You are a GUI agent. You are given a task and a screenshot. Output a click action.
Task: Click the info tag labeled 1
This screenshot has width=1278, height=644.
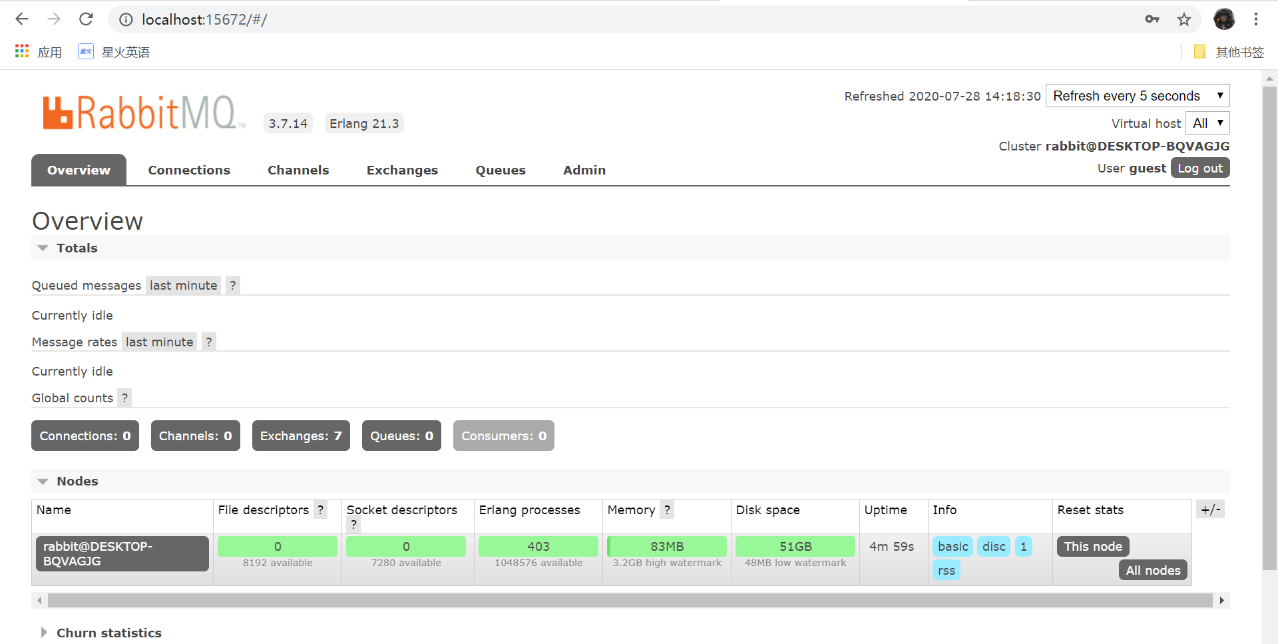(x=1024, y=547)
